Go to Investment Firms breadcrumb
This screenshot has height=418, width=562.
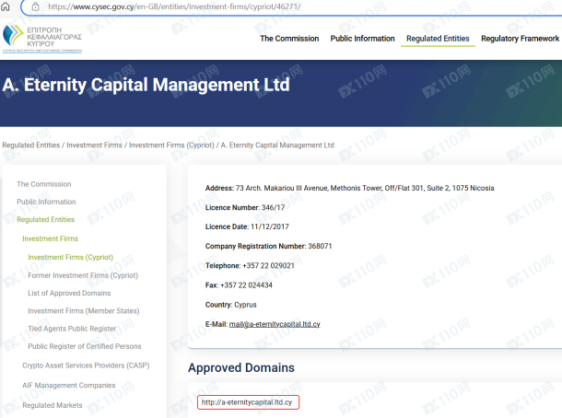94,145
